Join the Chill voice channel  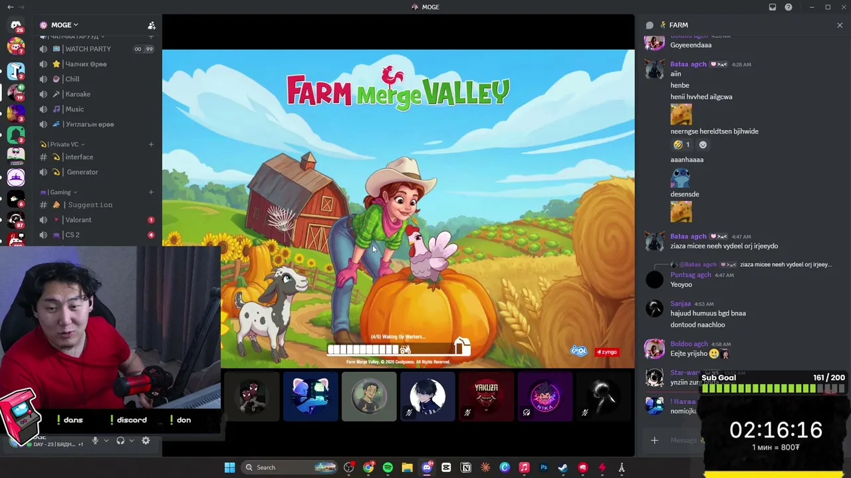coord(97,79)
